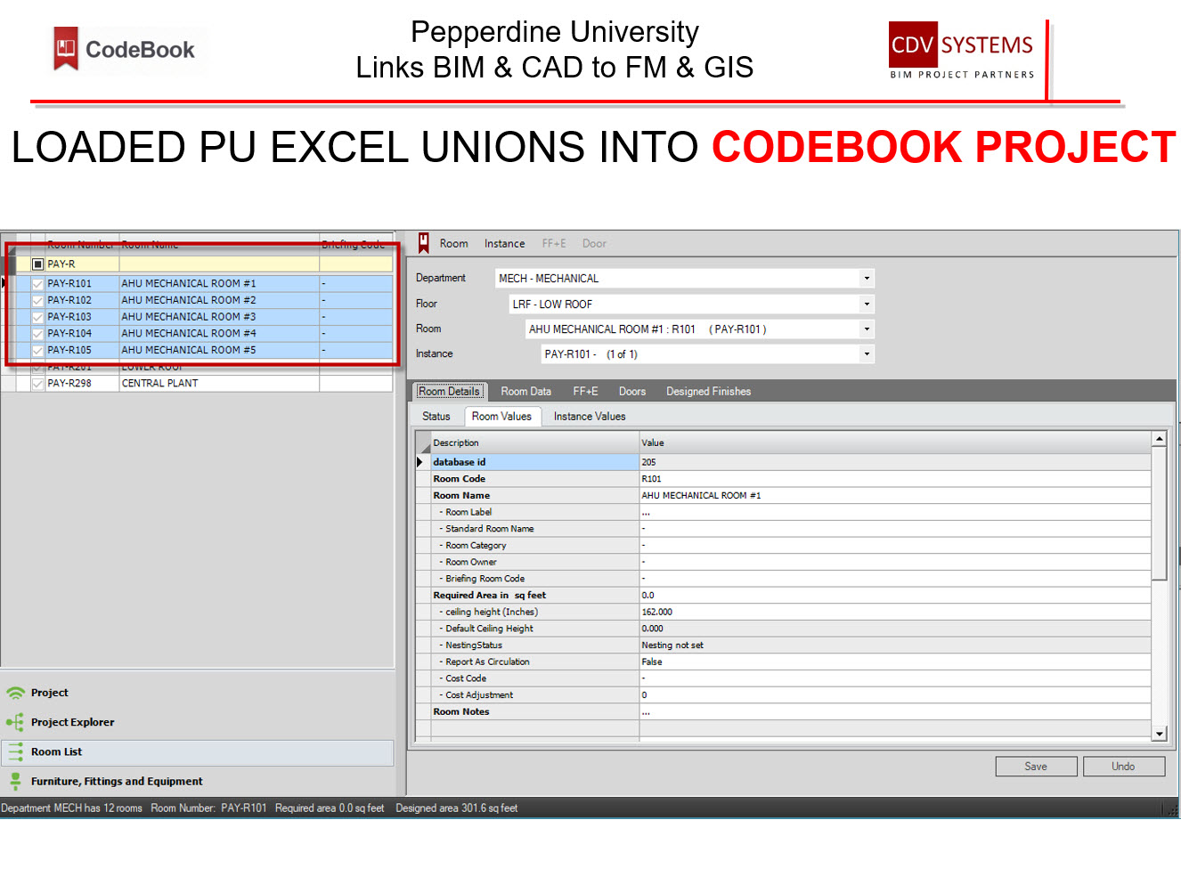Click the Required Area value 0.0
Screen dimensions: 1181x885
[x=894, y=596]
